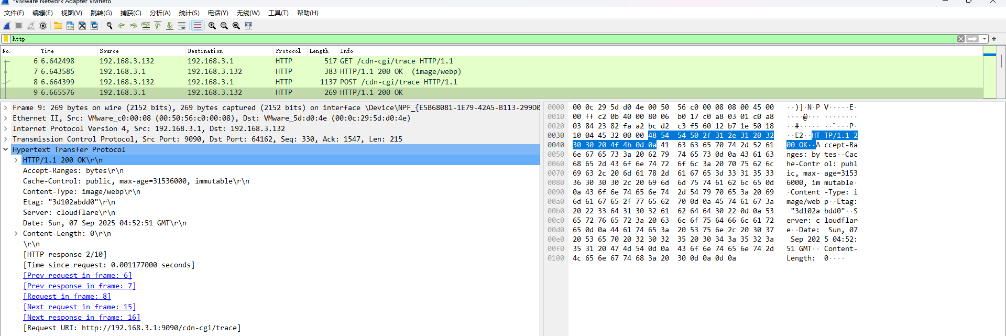1006x336 pixels.
Task: Collapse Hypertext Transfer Protocol tree
Action: [x=6, y=149]
